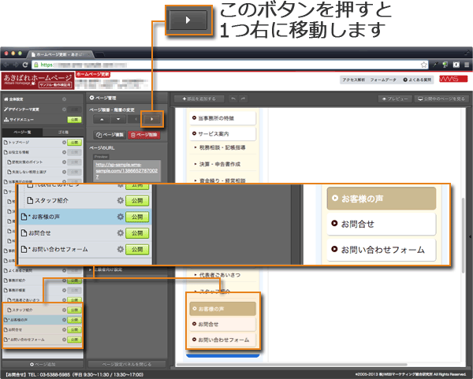This screenshot has height=379, width=473.
Task: Bookmark page with the star icon
Action: click(424, 65)
